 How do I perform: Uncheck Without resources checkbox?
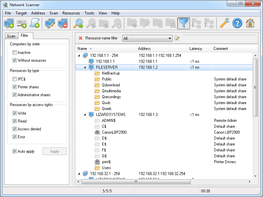click(14, 60)
